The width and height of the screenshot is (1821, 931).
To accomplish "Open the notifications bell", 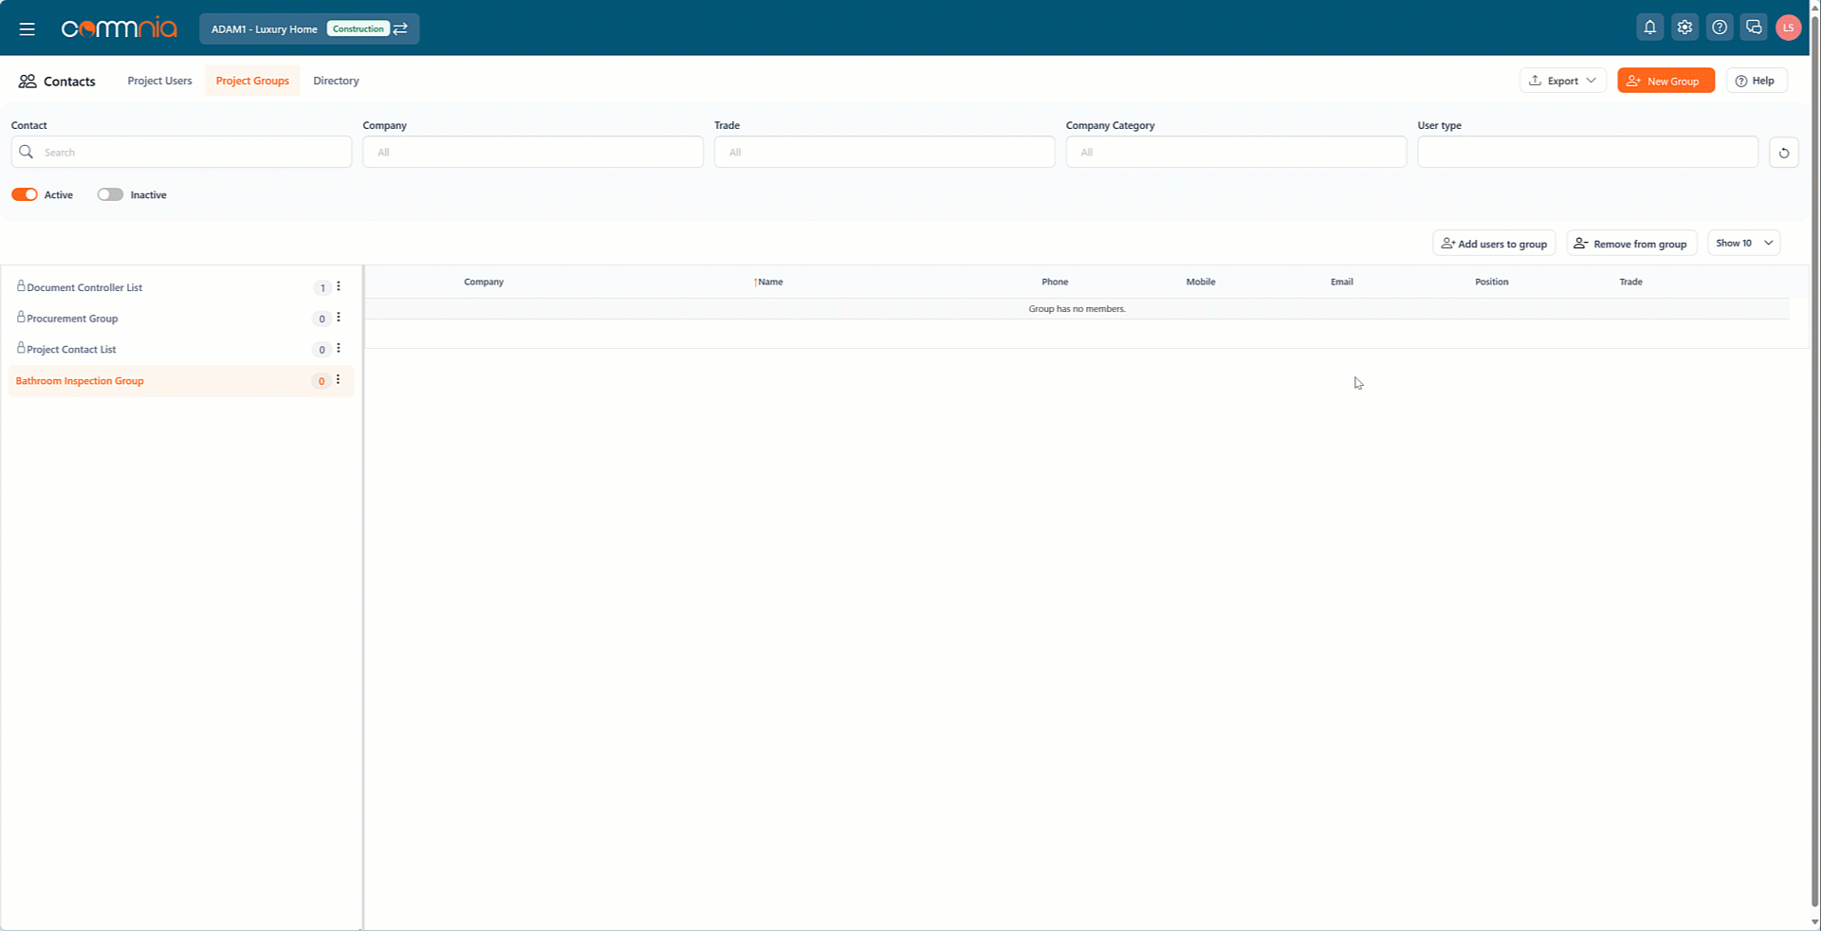I will click(x=1650, y=27).
